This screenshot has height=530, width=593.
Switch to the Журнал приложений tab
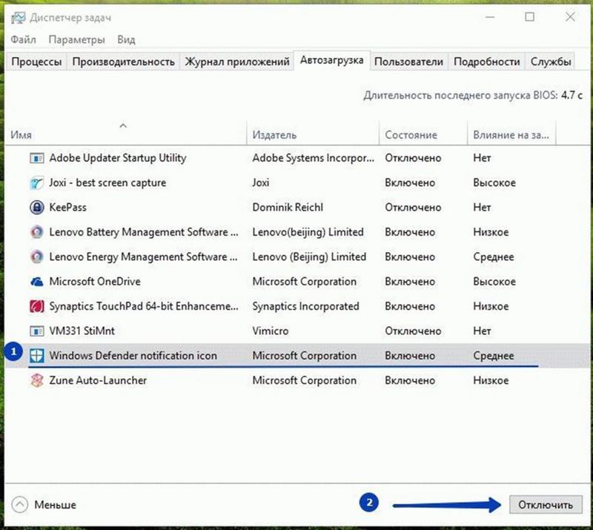point(236,62)
